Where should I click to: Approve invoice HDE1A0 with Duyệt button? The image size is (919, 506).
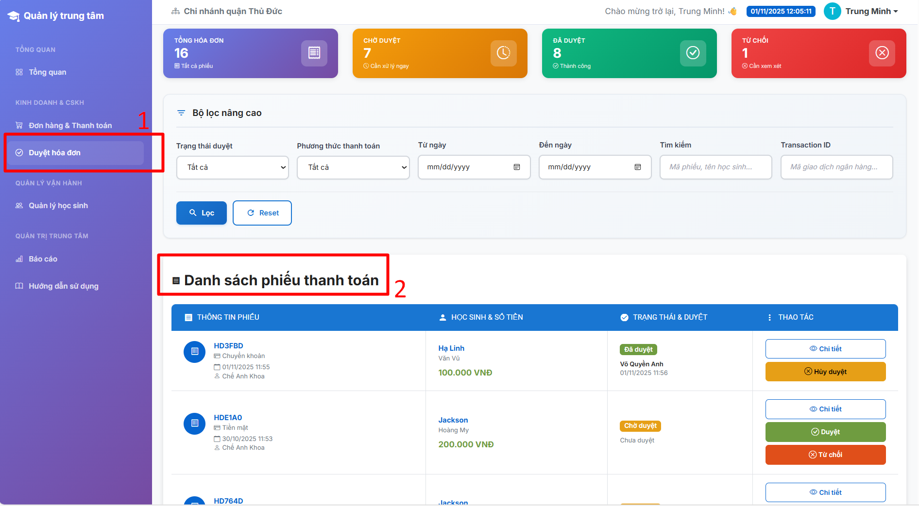pos(825,432)
